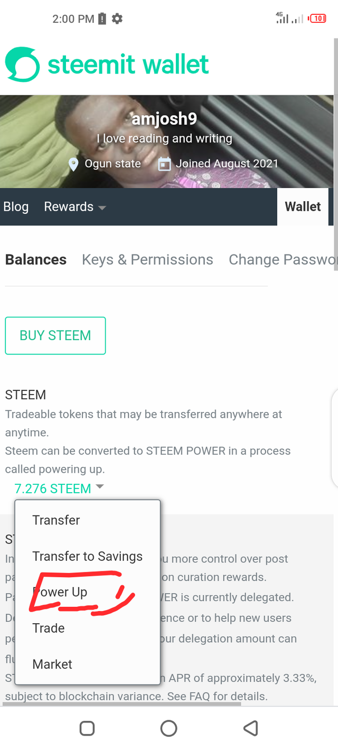Click the steemit wallet speech bubble logo
Viewport: 338px width, 751px height.
21,63
